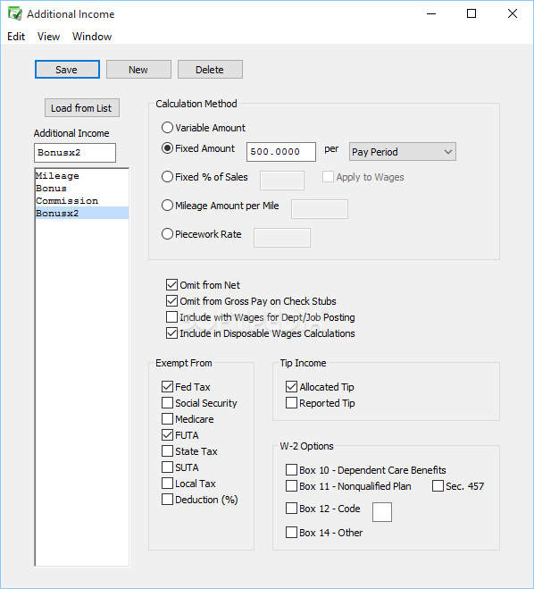Uncheck Allocated Tip checkbox
Image resolution: width=534 pixels, height=589 pixels.
[292, 387]
